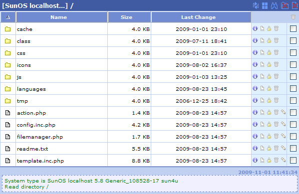Click the refresh arrows icon in title bar
The height and width of the screenshot is (194, 299).
(x=256, y=5)
